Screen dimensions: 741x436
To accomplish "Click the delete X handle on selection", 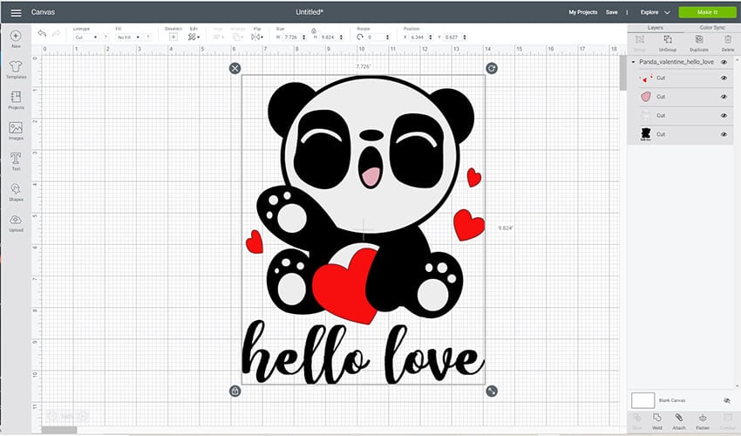I will [x=235, y=69].
